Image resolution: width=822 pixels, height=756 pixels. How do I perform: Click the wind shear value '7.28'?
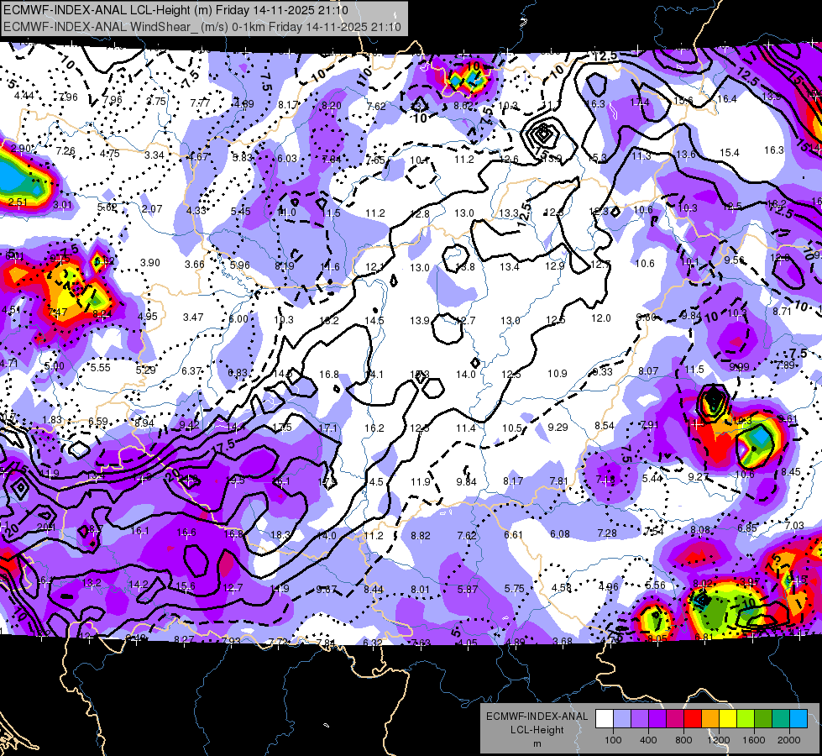tap(607, 533)
